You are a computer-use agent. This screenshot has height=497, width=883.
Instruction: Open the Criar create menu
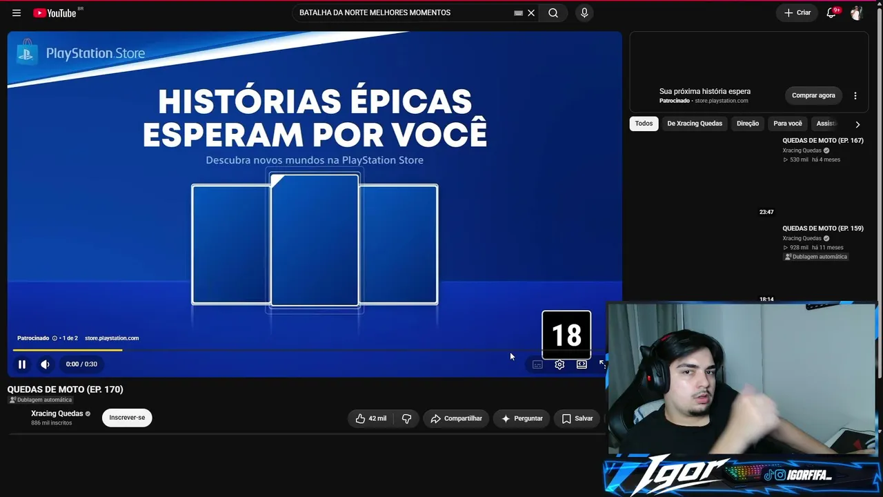[797, 13]
